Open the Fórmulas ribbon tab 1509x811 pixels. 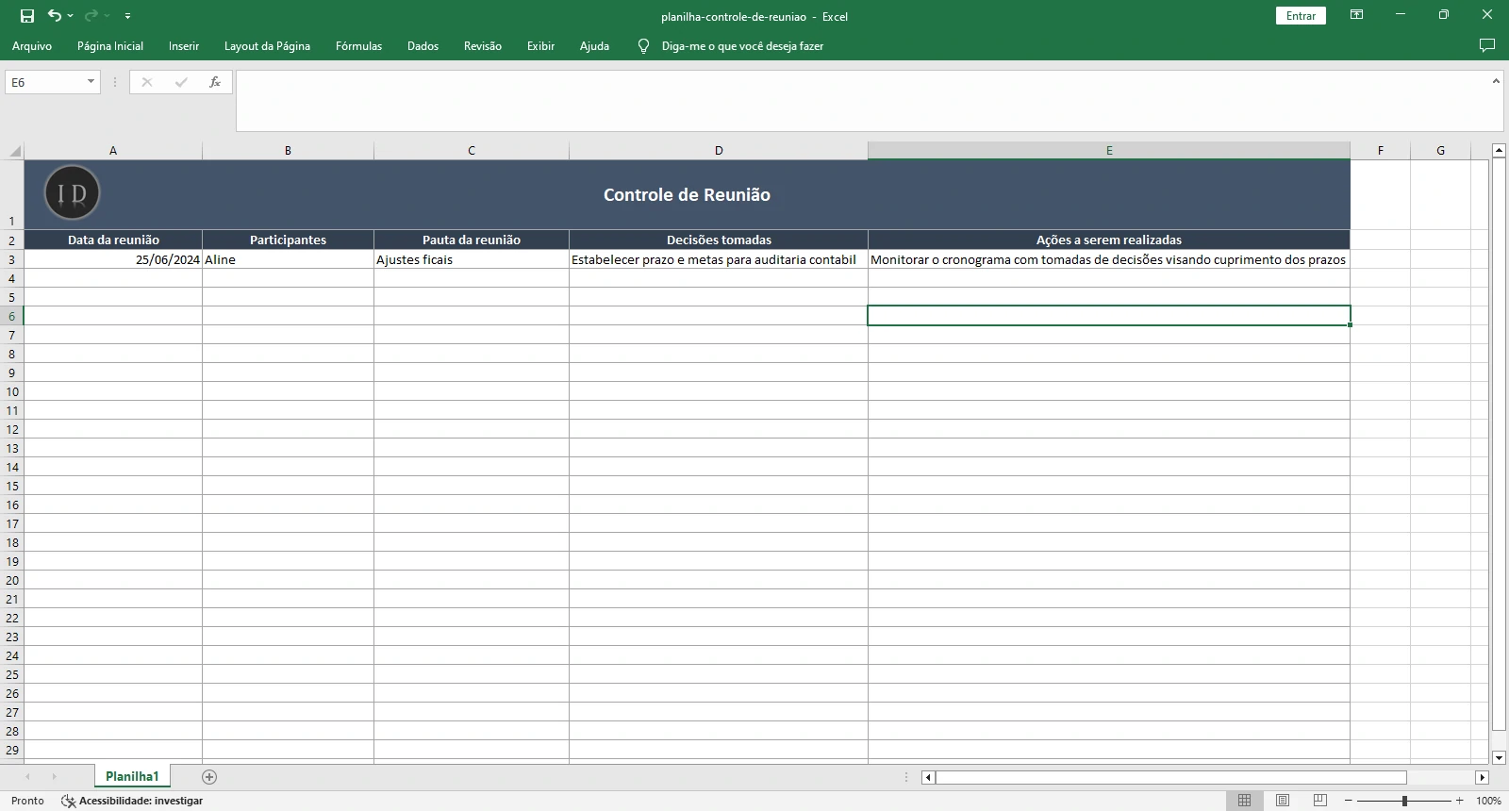358,45
